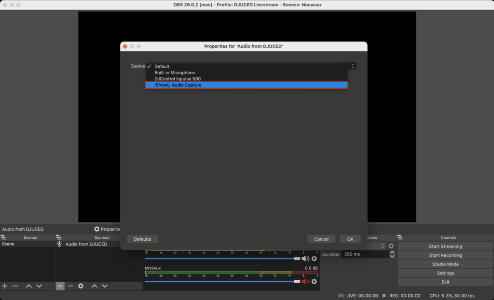Open upper audio track settings gear
Image resolution: width=494 pixels, height=300 pixels.
pos(315,259)
